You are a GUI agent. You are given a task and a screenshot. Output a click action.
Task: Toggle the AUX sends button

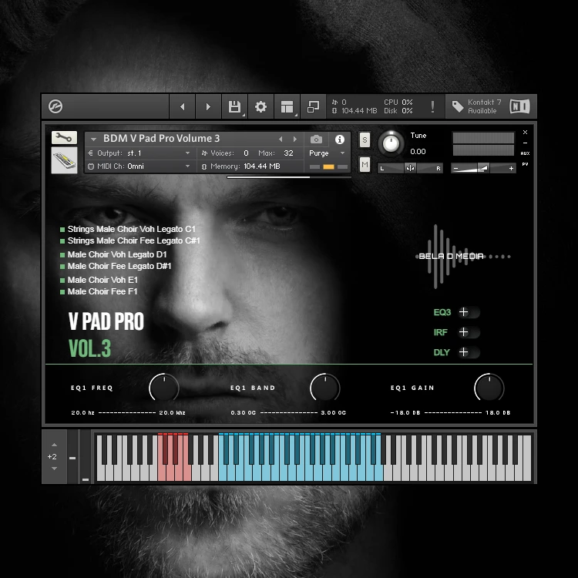click(x=526, y=153)
